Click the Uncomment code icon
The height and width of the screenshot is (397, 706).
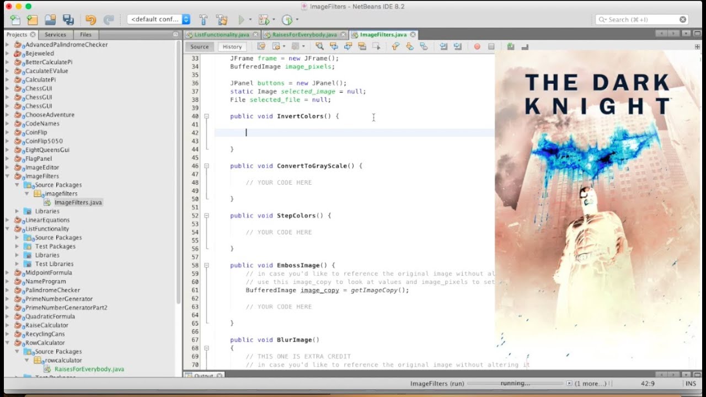pos(525,47)
